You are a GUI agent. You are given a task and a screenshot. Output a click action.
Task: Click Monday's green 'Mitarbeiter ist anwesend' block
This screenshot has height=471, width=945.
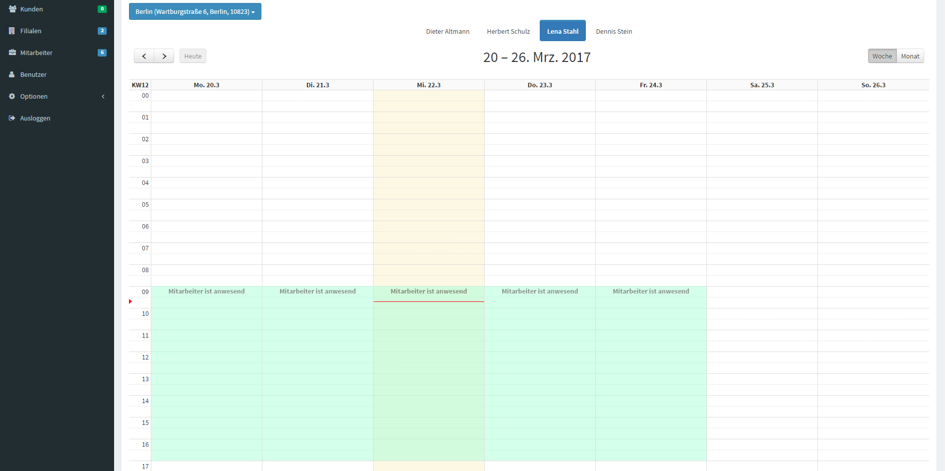[206, 372]
